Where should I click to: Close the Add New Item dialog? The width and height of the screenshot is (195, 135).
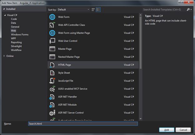coord(189,2)
